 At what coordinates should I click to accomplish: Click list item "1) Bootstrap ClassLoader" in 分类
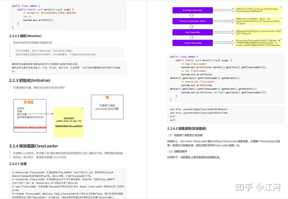coord(63,174)
